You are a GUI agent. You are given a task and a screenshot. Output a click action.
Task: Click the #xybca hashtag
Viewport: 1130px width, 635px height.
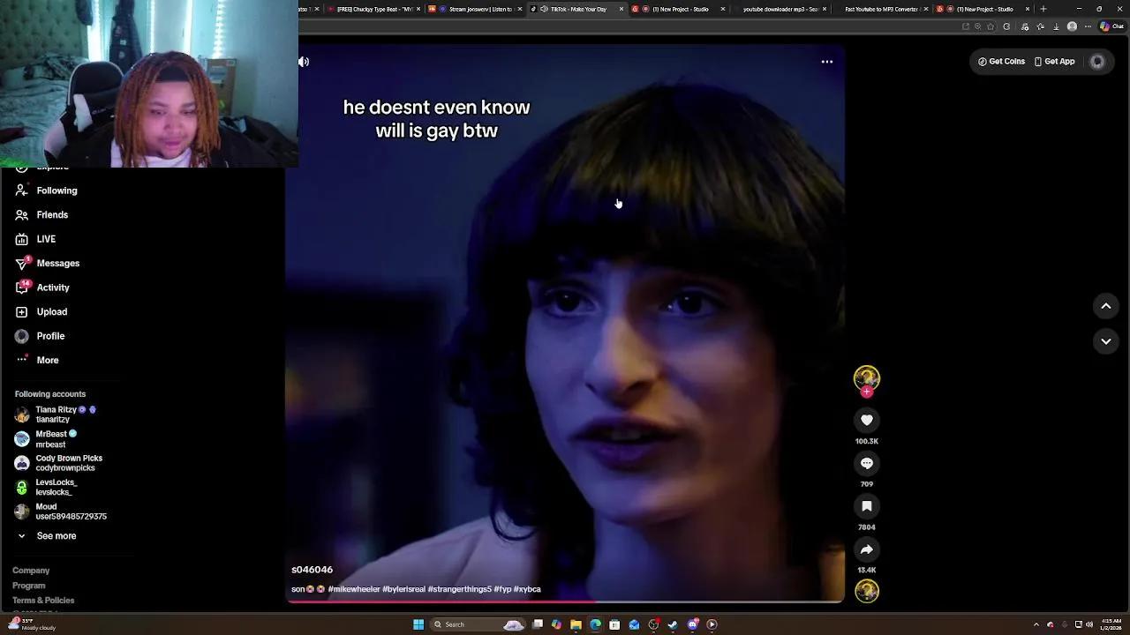527,589
